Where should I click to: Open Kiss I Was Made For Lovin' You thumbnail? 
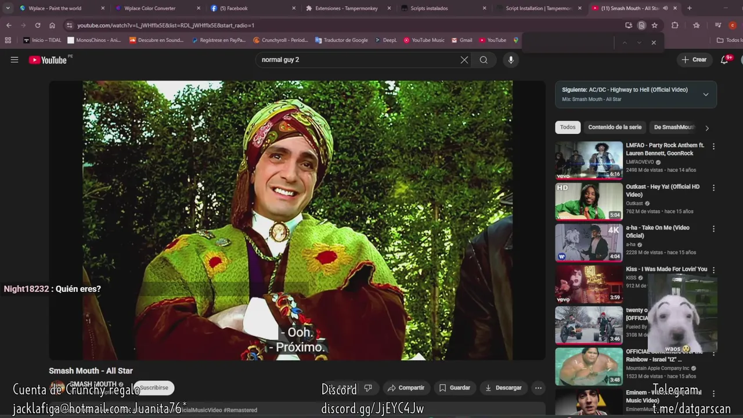coord(589,284)
